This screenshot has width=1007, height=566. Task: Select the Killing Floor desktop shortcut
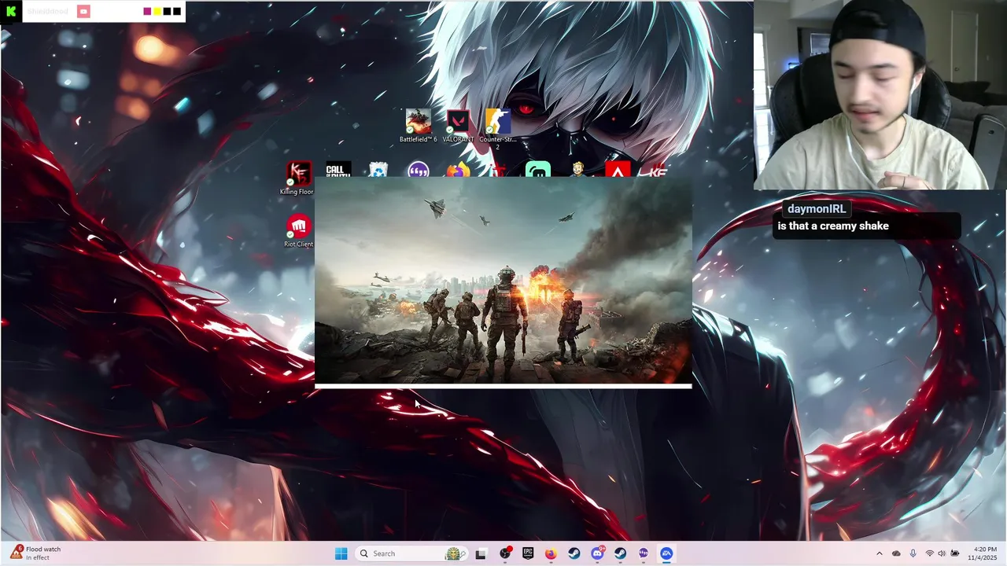coord(297,178)
